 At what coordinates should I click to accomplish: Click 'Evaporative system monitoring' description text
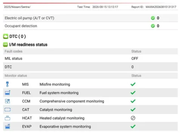pos(65,126)
